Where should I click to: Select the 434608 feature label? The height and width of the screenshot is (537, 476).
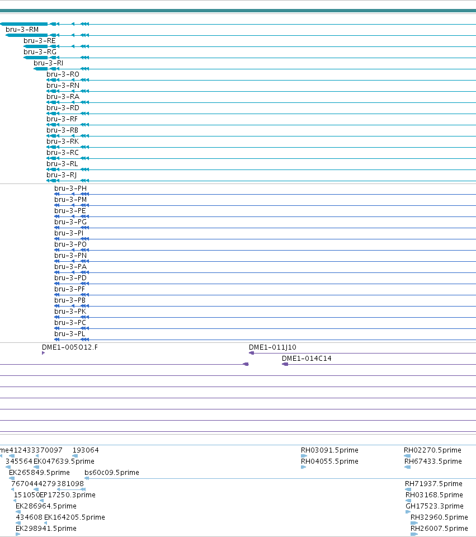(x=29, y=517)
